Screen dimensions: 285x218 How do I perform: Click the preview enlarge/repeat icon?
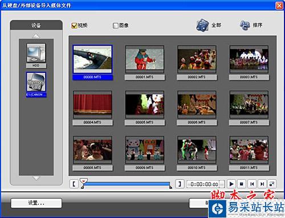tap(272, 184)
